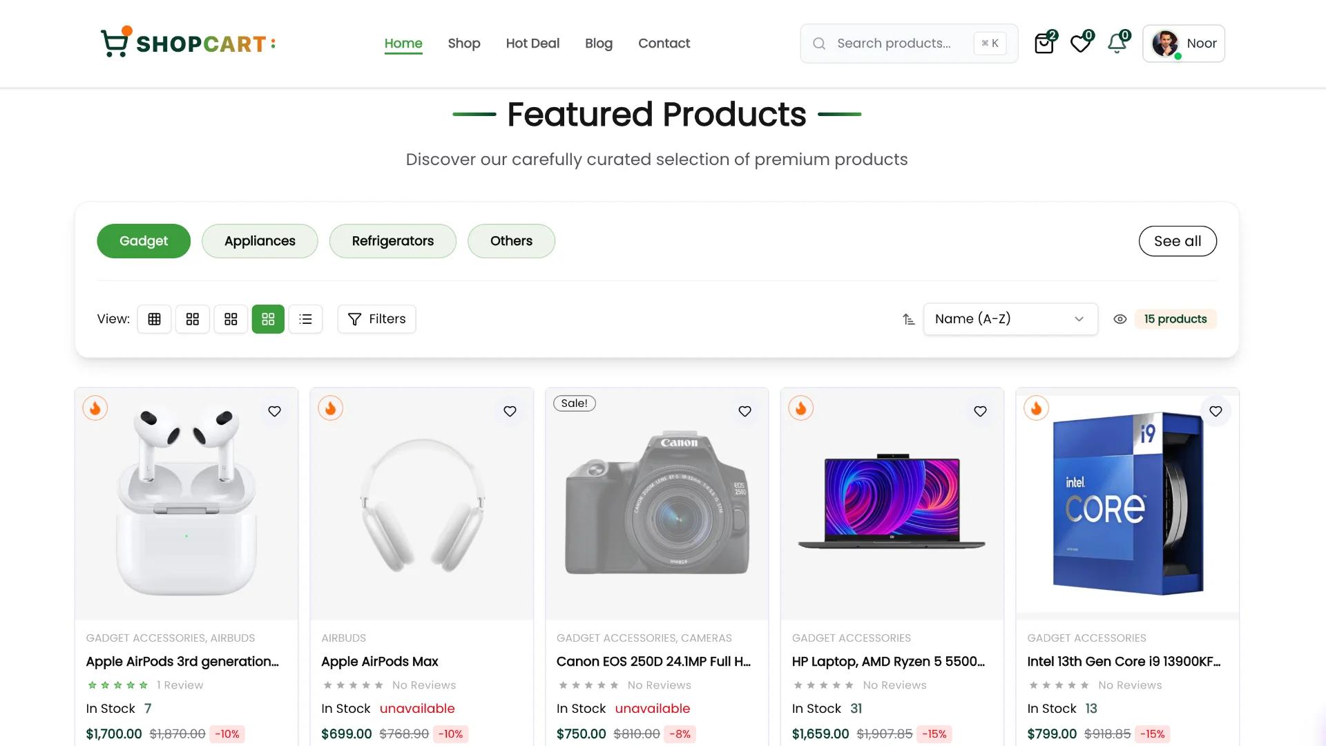Click the hot deal flame on AirPods Max
The width and height of the screenshot is (1326, 746).
[x=331, y=408]
